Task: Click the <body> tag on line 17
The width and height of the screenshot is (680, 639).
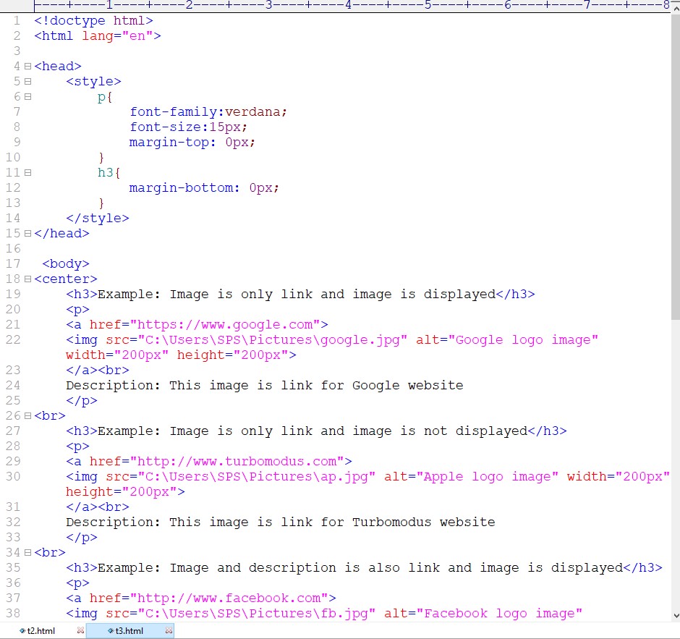Action: (66, 263)
